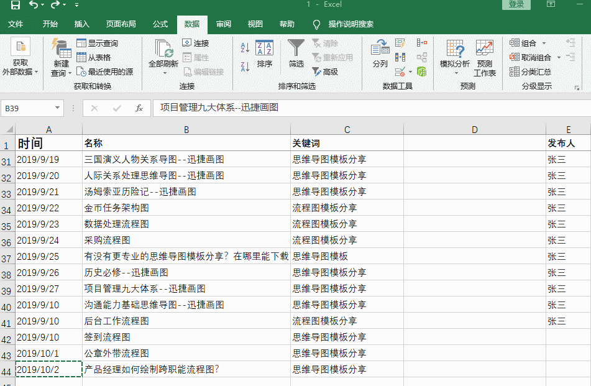Image resolution: width=591 pixels, height=386 pixels.
Task: Select cell with 金币任务架构图
Action: point(186,208)
